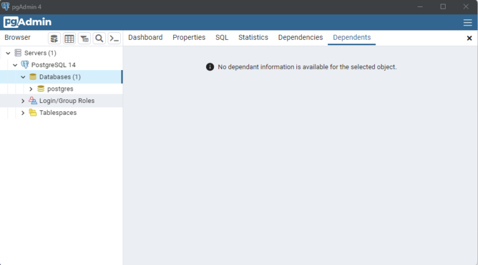
Task: Open the Search Objects magnifier icon
Action: (99, 38)
